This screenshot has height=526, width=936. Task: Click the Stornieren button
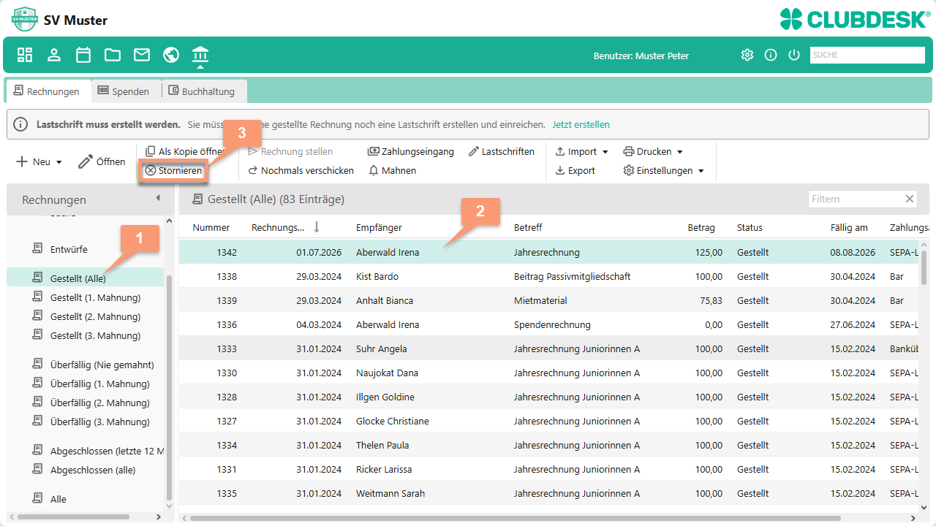click(x=173, y=170)
